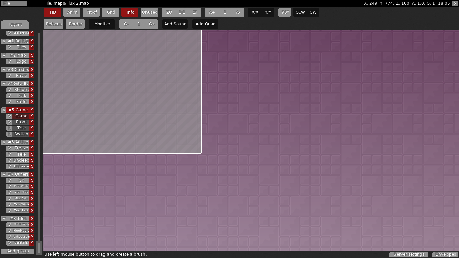Click the ZO zoom out button
This screenshot has height=258, width=459.
[x=169, y=12]
